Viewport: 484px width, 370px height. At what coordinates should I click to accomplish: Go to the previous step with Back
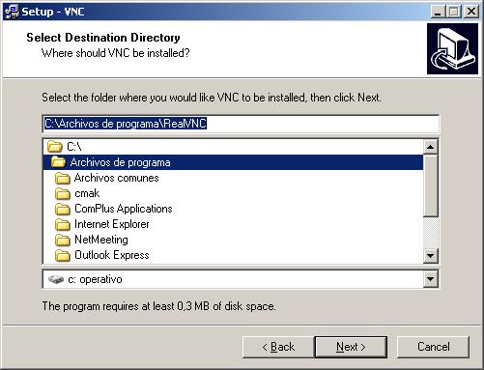(278, 347)
